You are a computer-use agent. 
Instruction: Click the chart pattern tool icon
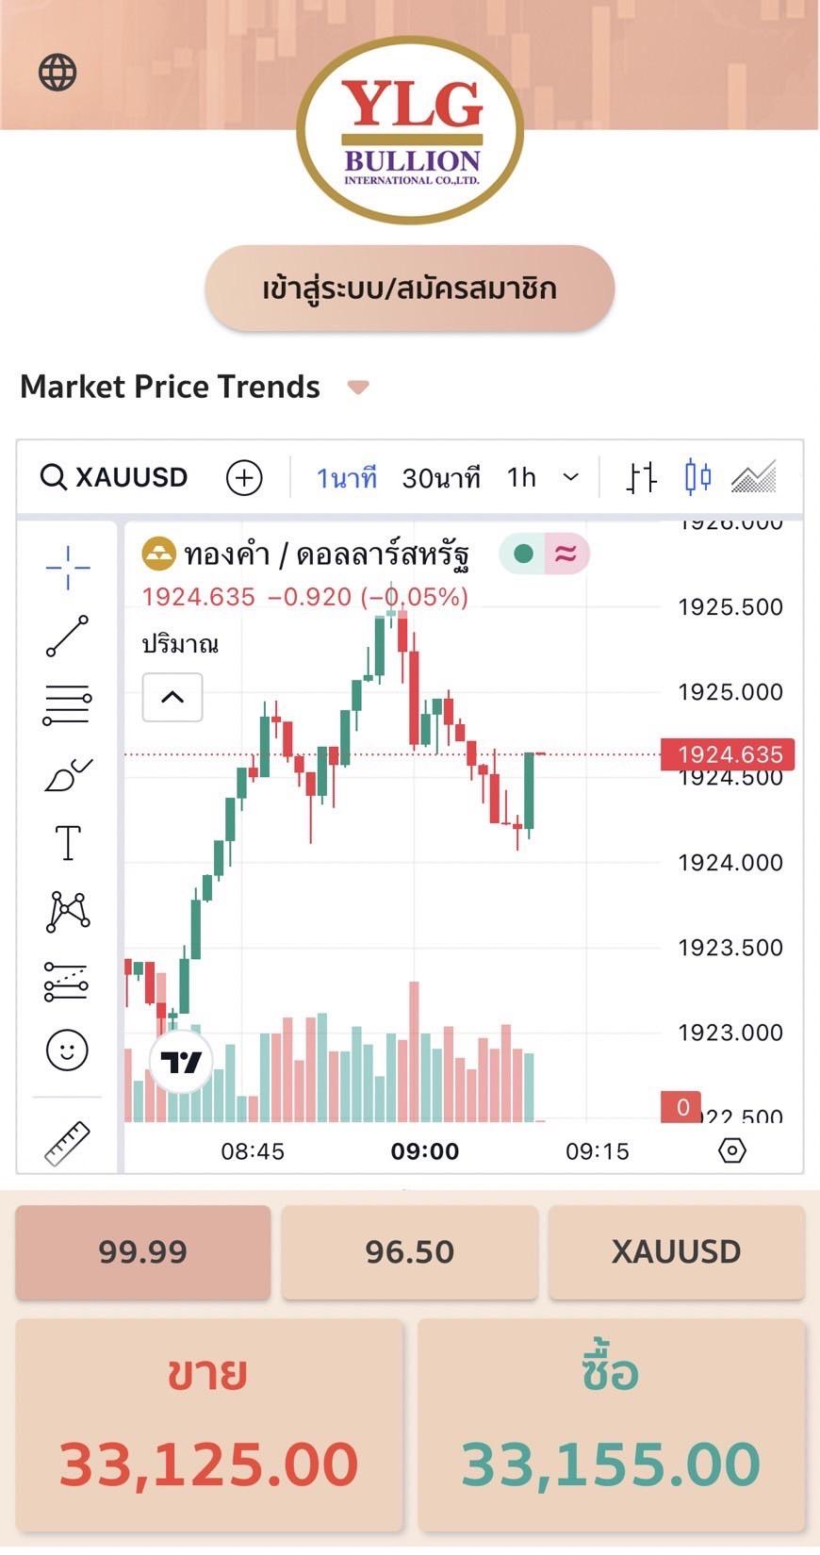(68, 912)
